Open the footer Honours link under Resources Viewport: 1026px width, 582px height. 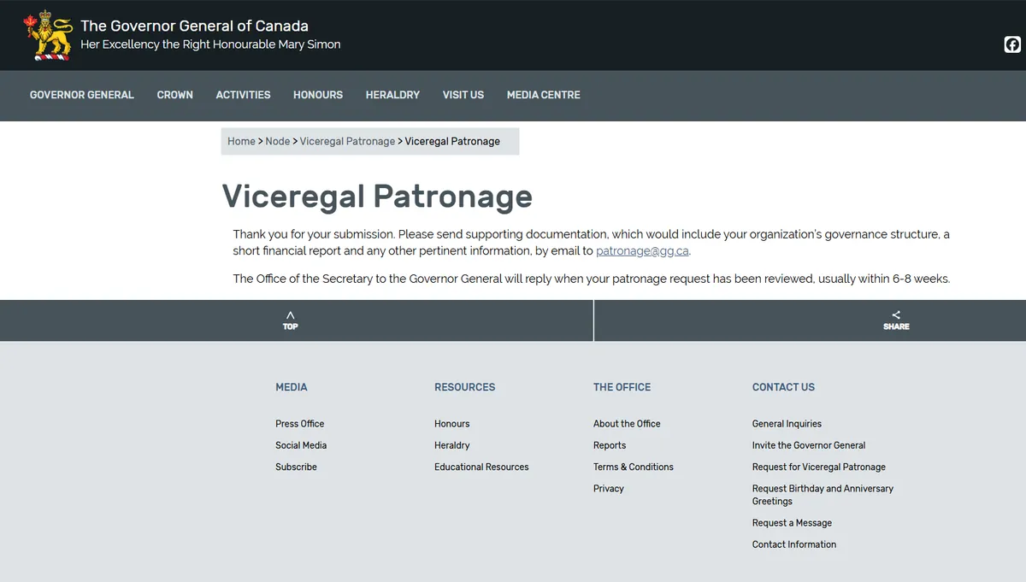tap(452, 424)
